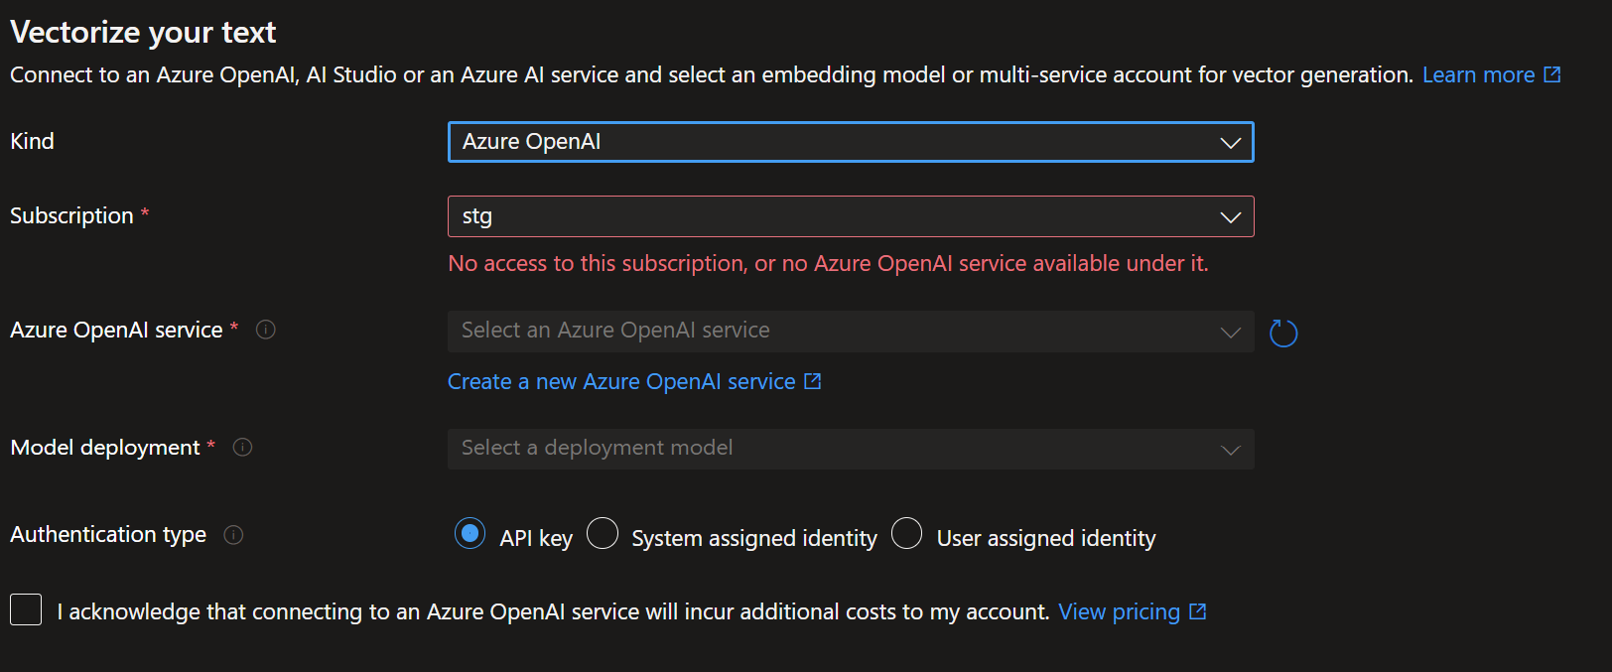The height and width of the screenshot is (672, 1612).
Task: Click the Subscription dropdown chevron arrow
Action: tap(1231, 217)
